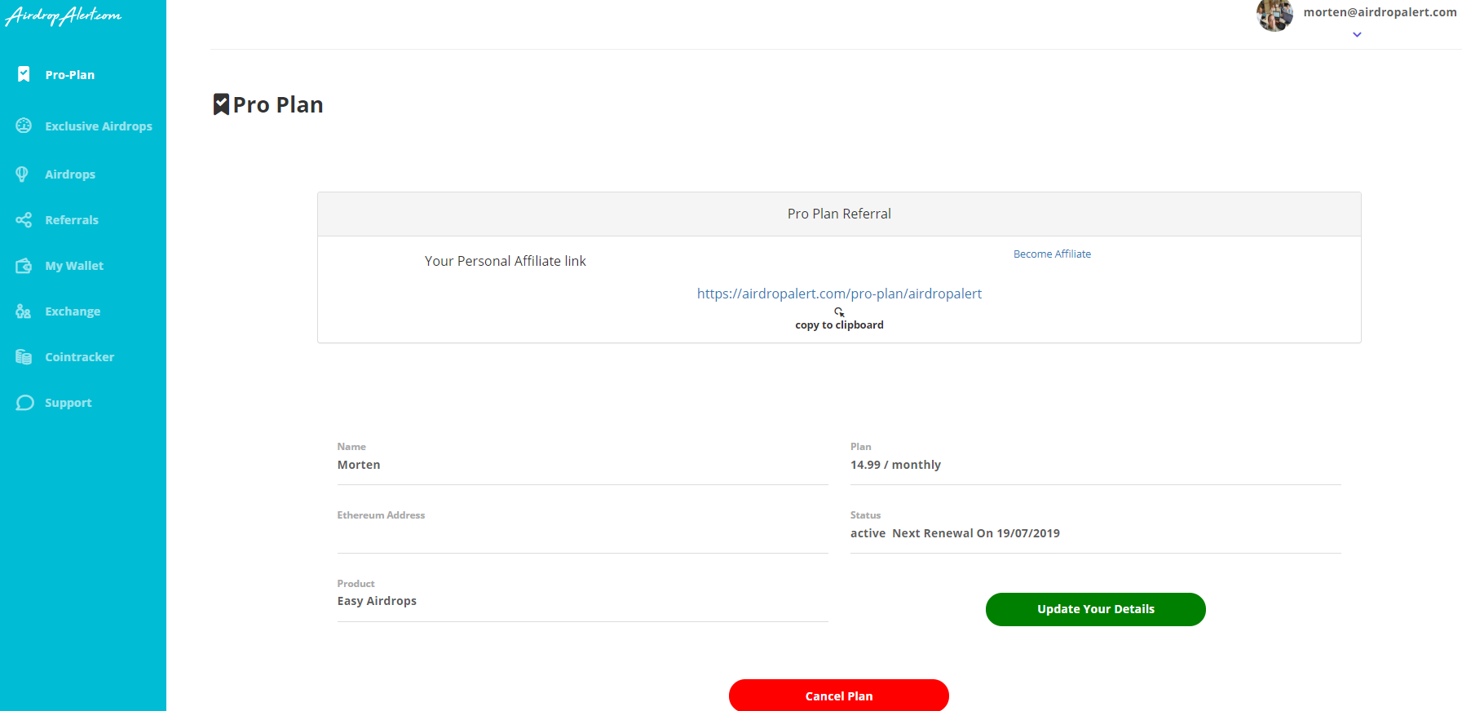Click Your Personal Affiliate link label
Image resolution: width=1462 pixels, height=711 pixels.
506,261
